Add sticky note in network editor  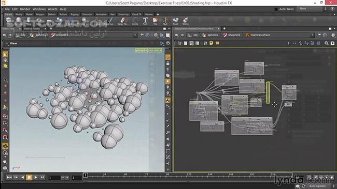[x=212, y=43]
